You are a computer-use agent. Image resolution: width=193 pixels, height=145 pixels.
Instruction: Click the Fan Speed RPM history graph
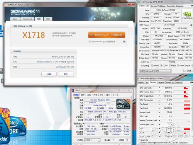point(182,108)
